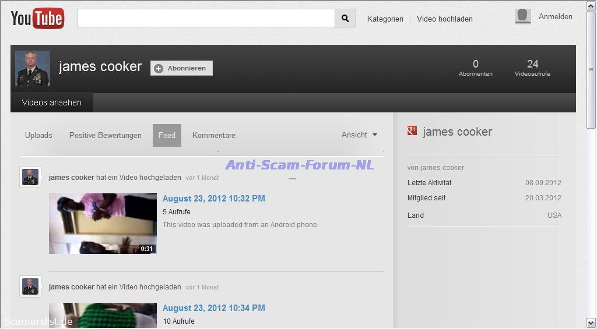Click the YouTube logo

click(x=37, y=19)
